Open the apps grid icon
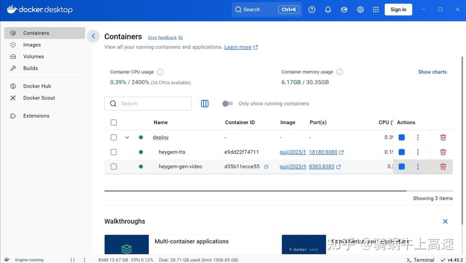 (x=376, y=10)
